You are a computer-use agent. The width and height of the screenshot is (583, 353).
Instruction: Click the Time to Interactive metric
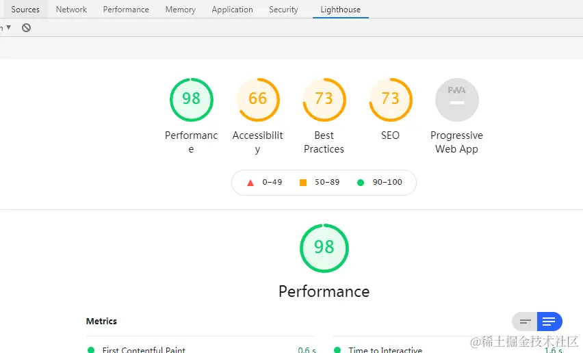point(385,350)
